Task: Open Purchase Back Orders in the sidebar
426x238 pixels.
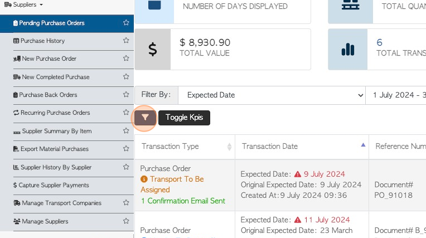Action: pos(45,95)
